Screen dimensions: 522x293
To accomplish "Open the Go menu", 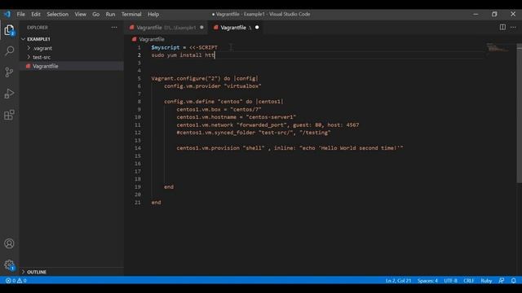I will click(96, 15).
